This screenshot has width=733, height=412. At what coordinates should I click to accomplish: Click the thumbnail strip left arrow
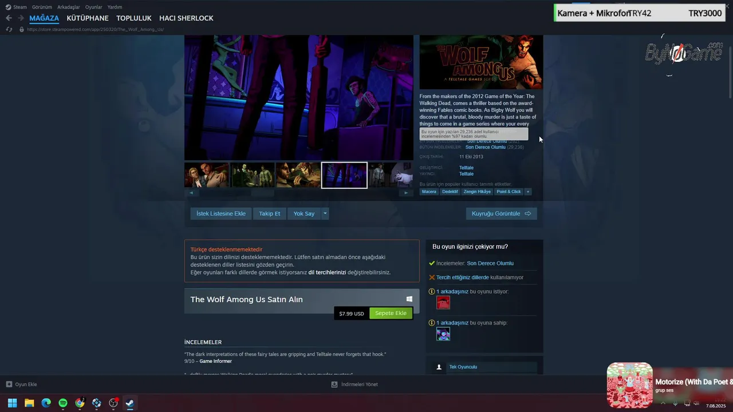tap(191, 193)
